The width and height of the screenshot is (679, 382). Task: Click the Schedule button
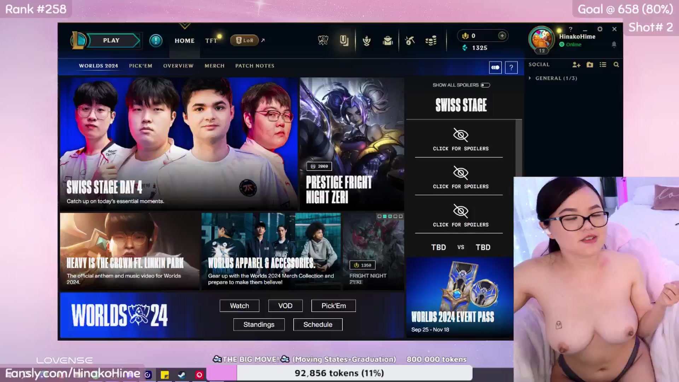click(318, 324)
